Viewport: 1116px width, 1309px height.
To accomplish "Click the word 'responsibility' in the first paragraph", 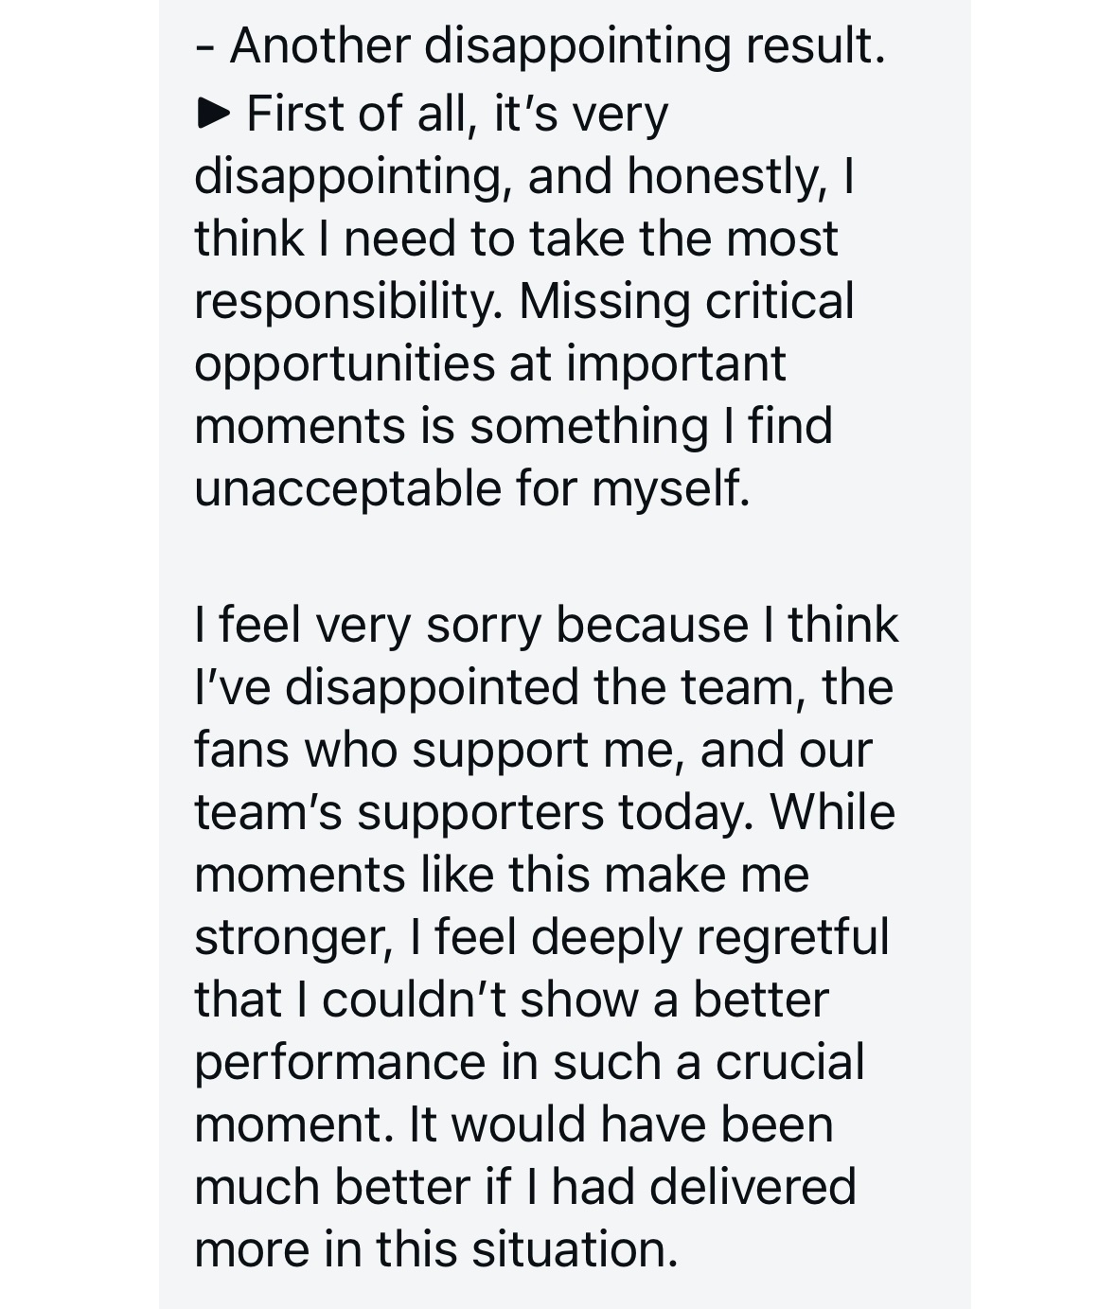I will pos(347,302).
